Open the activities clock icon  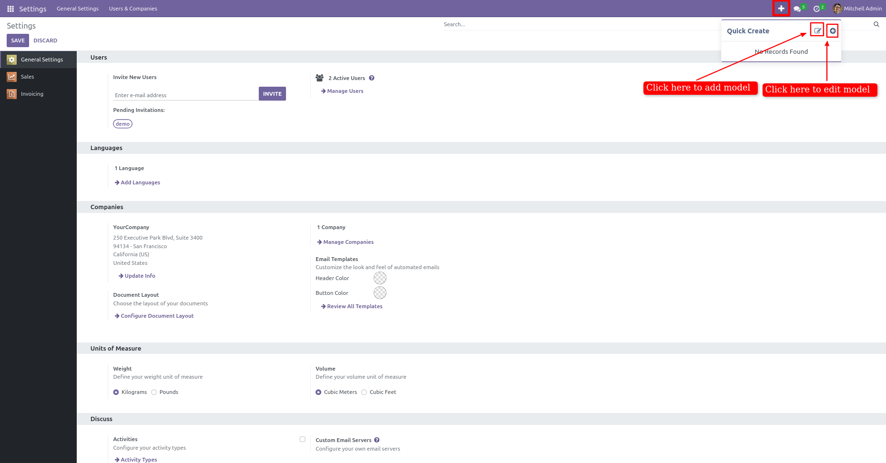point(816,9)
